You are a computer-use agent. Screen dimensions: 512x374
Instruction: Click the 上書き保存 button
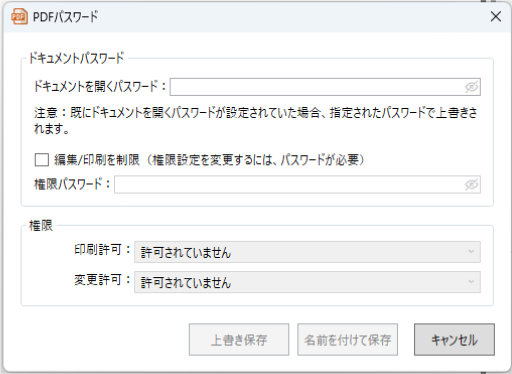tap(239, 340)
